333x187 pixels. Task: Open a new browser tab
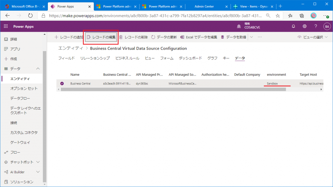pos(280,6)
